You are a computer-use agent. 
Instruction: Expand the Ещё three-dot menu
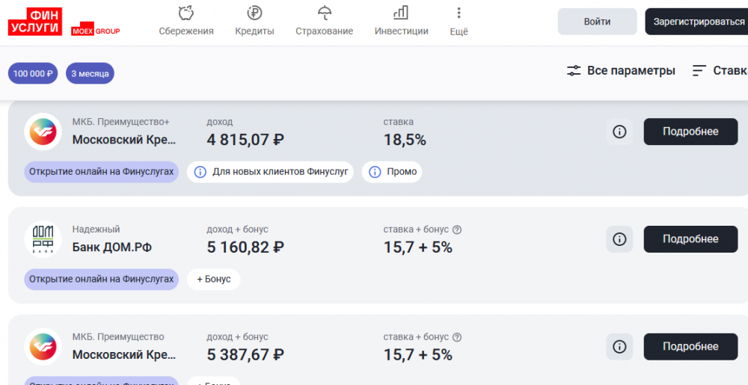(x=459, y=21)
